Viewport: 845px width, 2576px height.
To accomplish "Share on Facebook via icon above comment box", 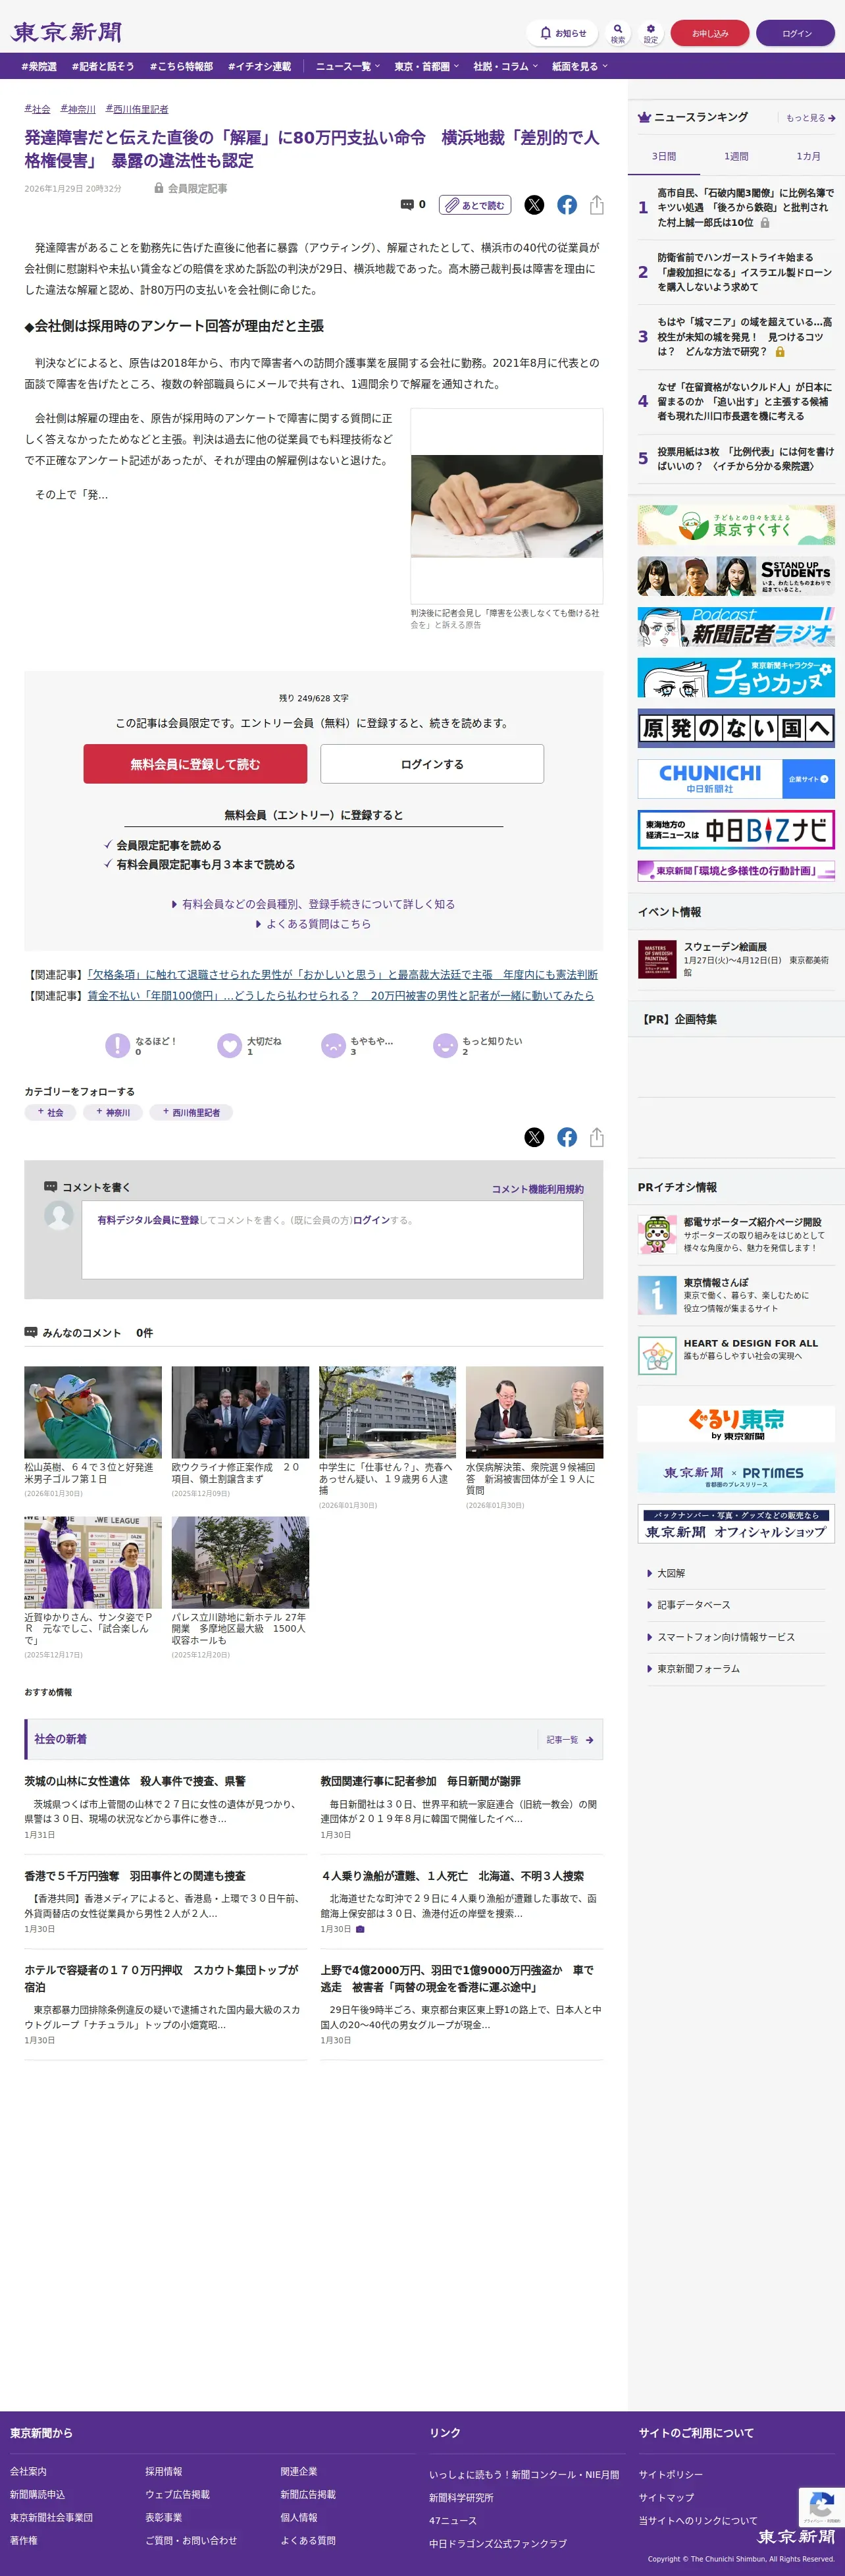I will click(x=567, y=1137).
